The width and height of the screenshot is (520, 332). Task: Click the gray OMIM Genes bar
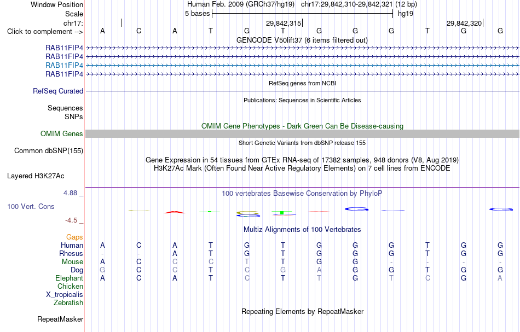303,133
